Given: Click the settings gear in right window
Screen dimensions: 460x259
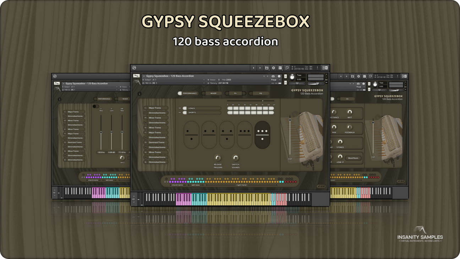Looking at the screenshot, I should 358,76.
